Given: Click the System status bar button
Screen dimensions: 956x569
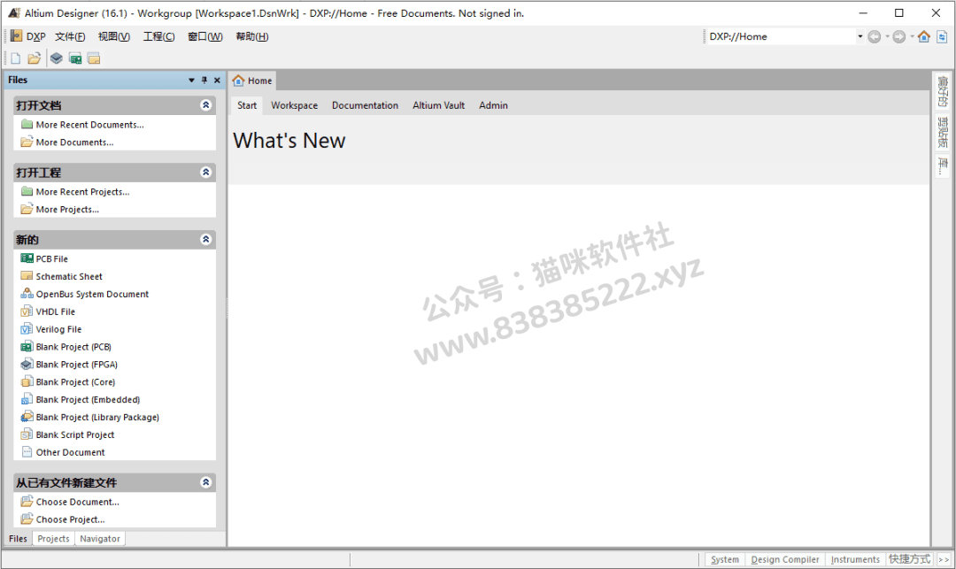Looking at the screenshot, I should tap(725, 559).
